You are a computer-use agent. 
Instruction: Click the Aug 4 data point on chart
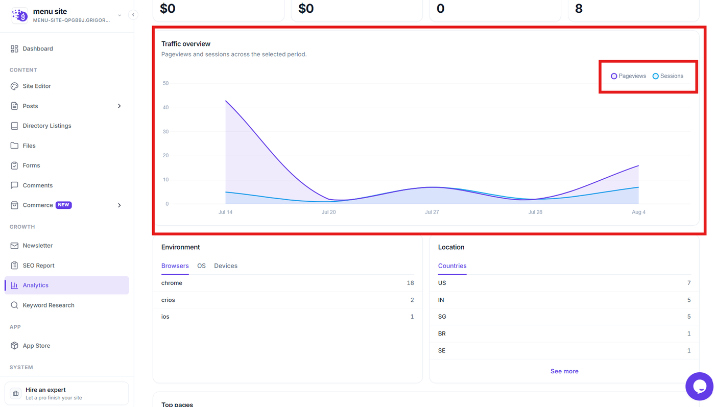coord(638,165)
